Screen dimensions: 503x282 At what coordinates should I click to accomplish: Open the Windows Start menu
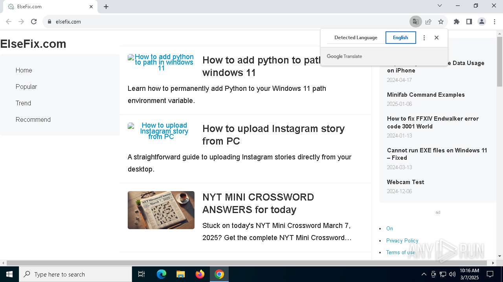[x=9, y=274]
